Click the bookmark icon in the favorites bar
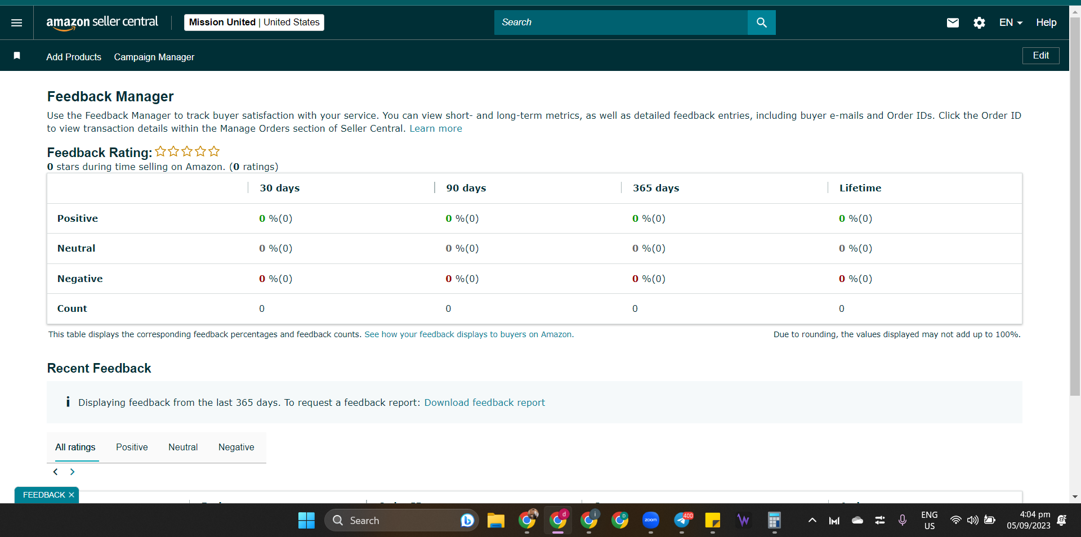The width and height of the screenshot is (1081, 537). pyautogui.click(x=17, y=56)
